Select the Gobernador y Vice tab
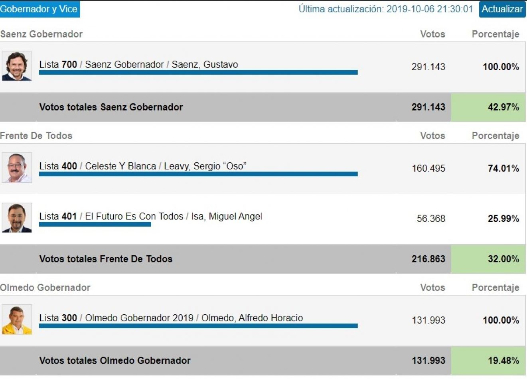 point(39,9)
